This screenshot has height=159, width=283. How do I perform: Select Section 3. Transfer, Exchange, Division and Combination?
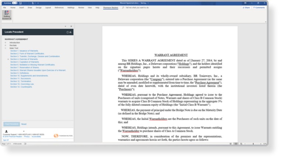click(x=35, y=56)
